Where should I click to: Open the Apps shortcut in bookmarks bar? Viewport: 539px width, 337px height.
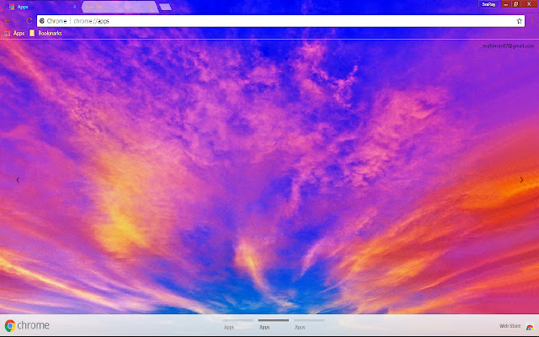pyautogui.click(x=14, y=33)
